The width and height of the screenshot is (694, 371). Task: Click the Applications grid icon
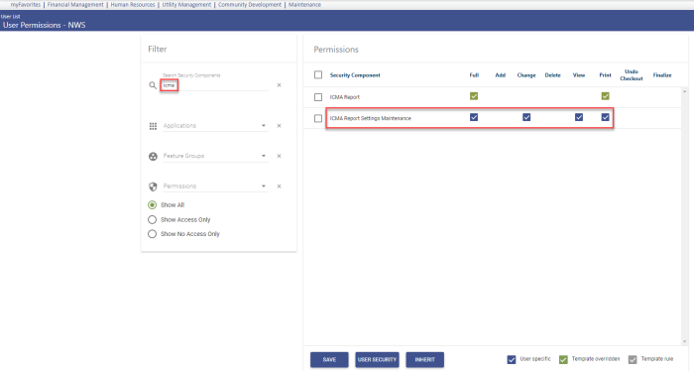(x=153, y=126)
